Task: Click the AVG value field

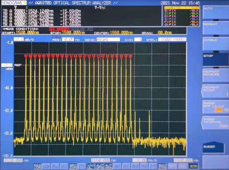Action: (138, 39)
